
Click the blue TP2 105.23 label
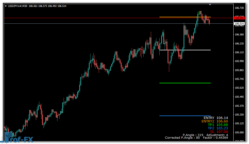click(x=218, y=128)
